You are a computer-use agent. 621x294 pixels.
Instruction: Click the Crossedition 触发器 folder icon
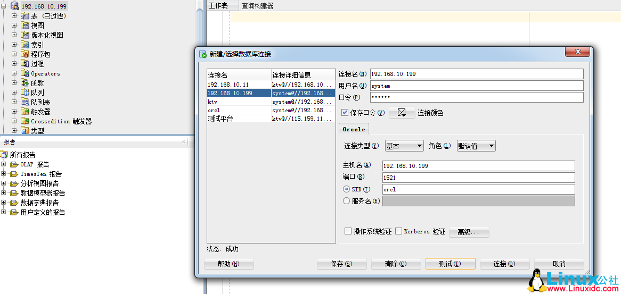pyautogui.click(x=25, y=121)
